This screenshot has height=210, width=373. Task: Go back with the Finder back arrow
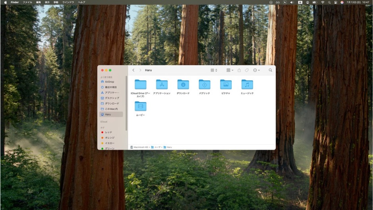coord(133,70)
